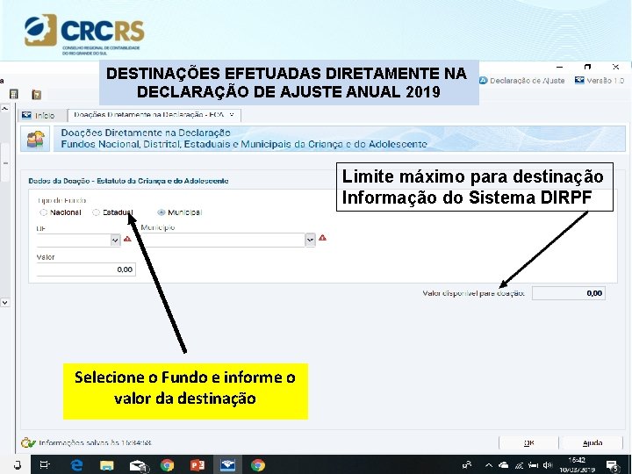This screenshot has width=632, height=474.
Task: Select the Municipal fund type radio button
Action: pos(162,212)
